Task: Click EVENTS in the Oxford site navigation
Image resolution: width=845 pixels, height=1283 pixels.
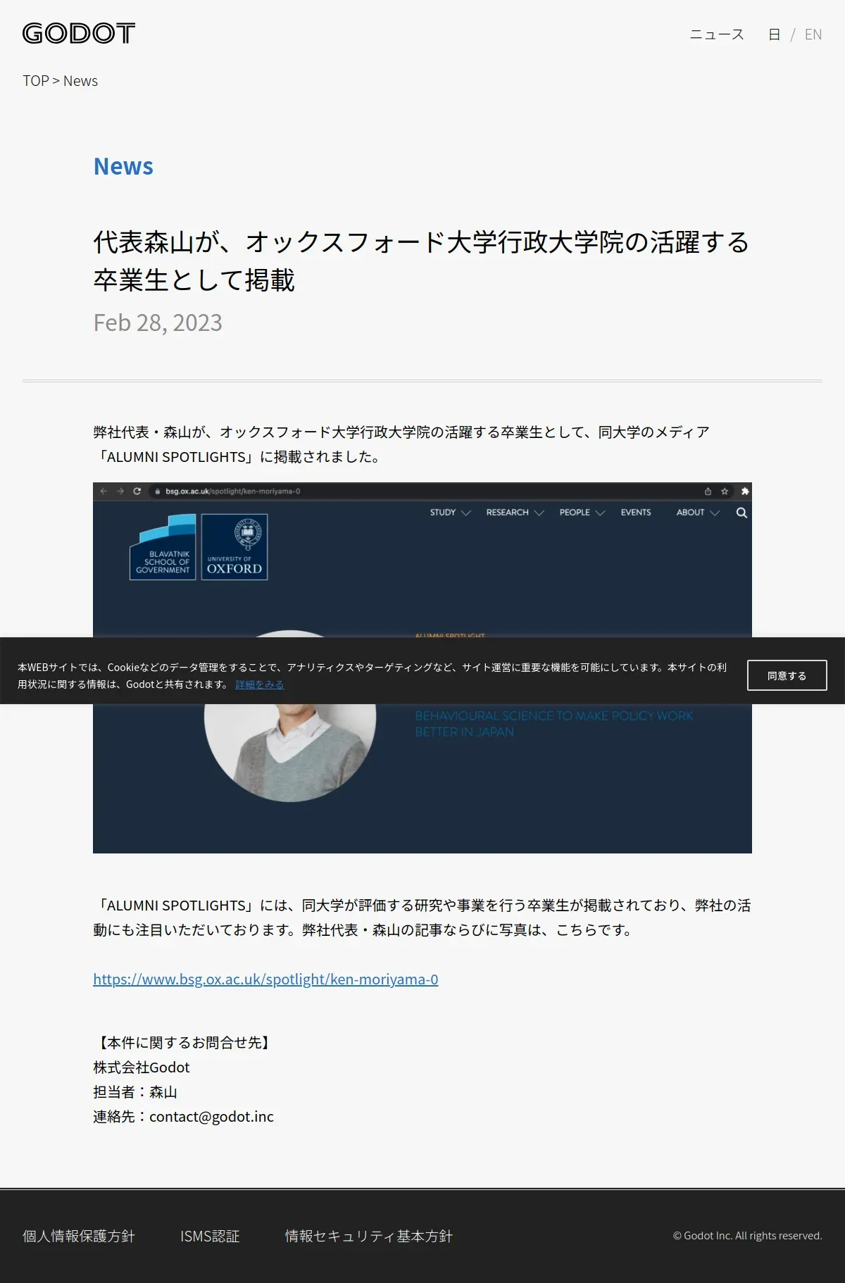Action: [636, 513]
